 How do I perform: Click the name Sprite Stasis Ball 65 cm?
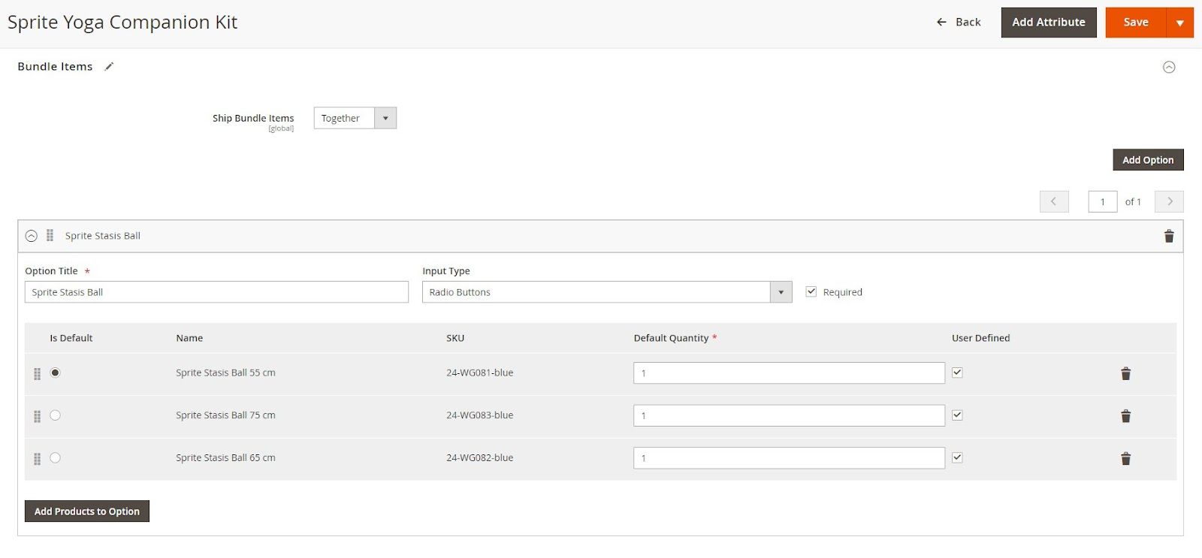click(x=225, y=457)
